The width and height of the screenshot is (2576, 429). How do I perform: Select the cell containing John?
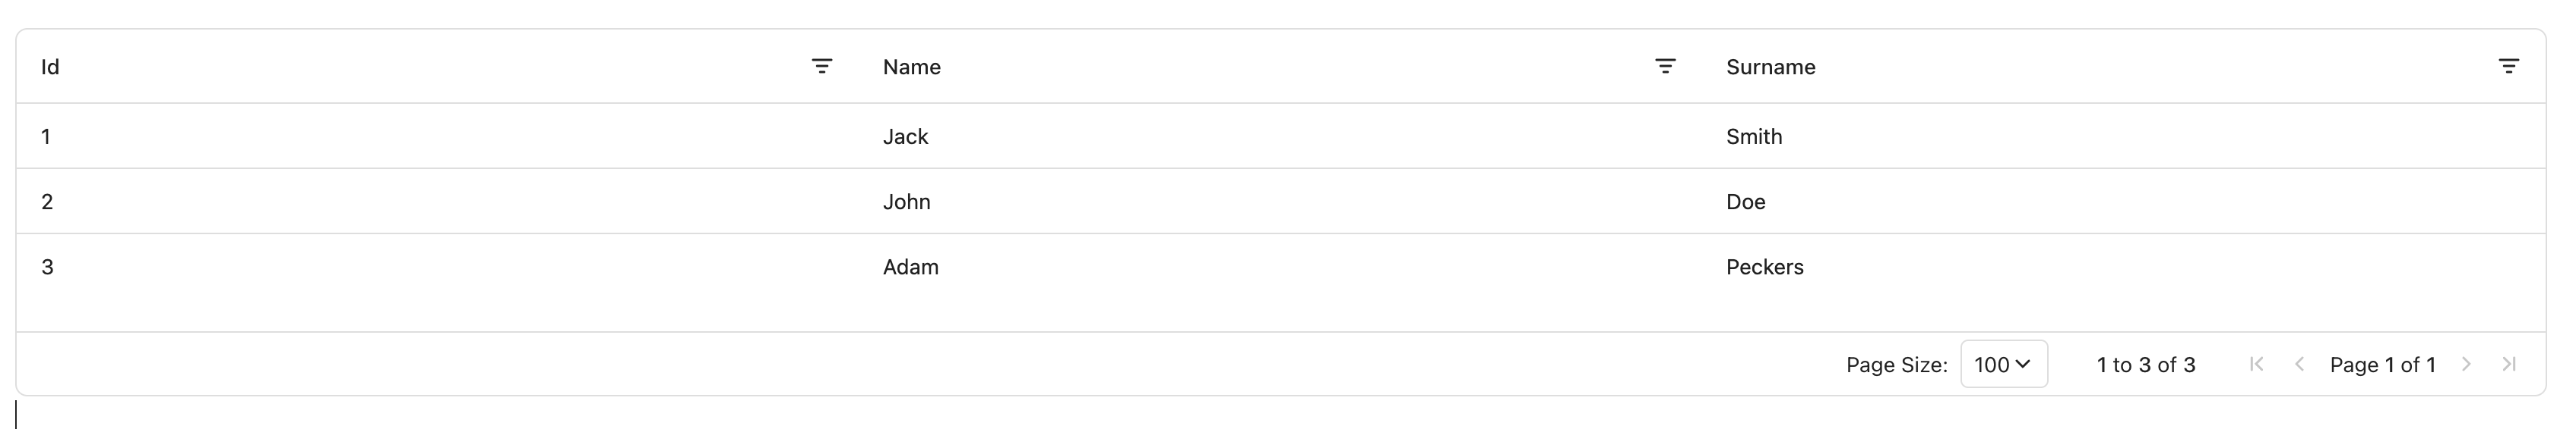1281,202
